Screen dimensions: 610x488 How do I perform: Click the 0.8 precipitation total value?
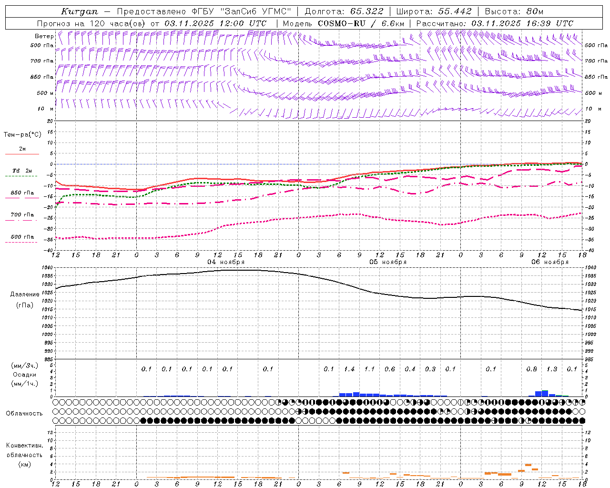click(x=531, y=369)
